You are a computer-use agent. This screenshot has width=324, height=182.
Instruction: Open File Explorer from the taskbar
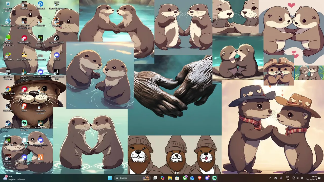170,178
